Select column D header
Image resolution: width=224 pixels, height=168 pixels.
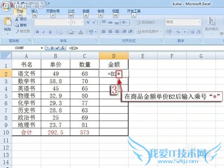click(x=114, y=56)
